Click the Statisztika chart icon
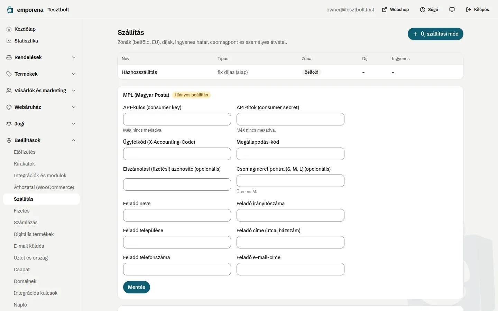Screen dimensions: 498x311 click(x=9, y=41)
